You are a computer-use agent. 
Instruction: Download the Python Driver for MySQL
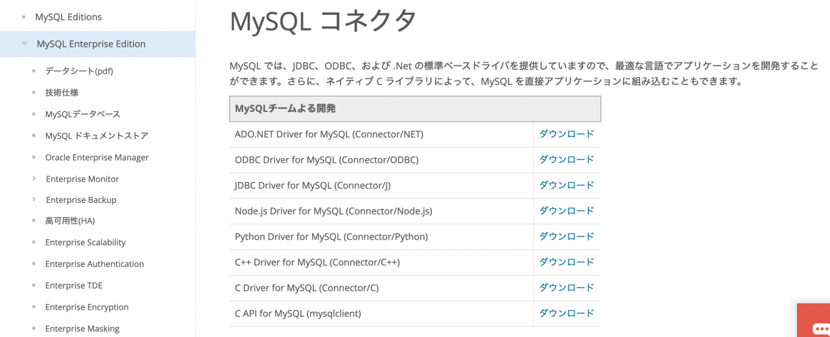[566, 237]
